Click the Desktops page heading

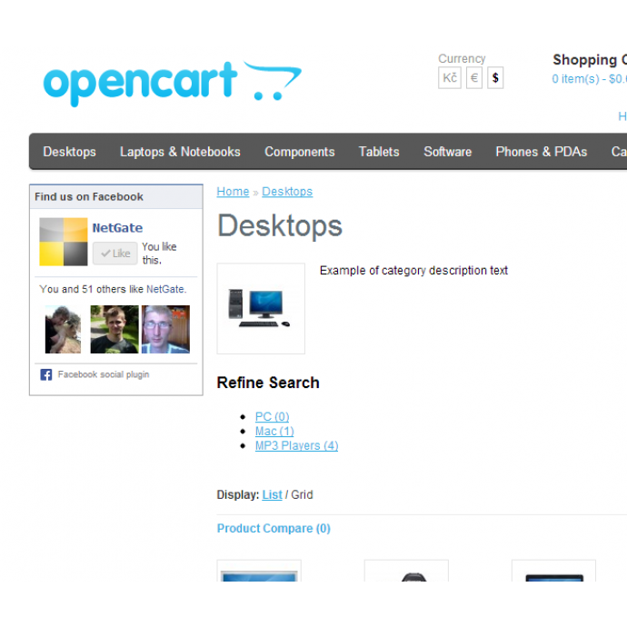click(x=280, y=226)
